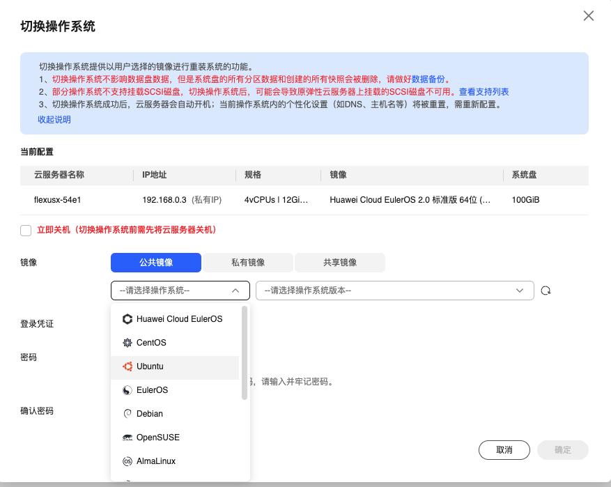This screenshot has width=611, height=487.
Task: Click the 确定 button
Action: [563, 450]
